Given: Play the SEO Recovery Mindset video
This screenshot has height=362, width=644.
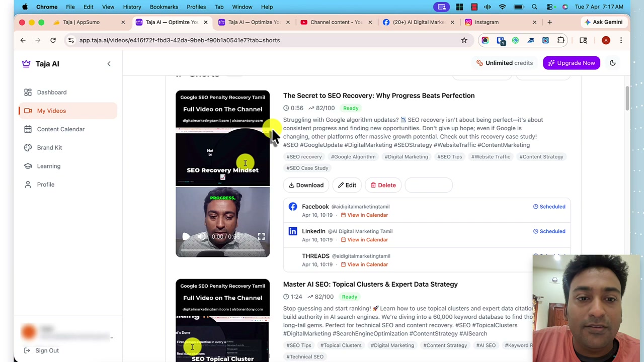Looking at the screenshot, I should tap(186, 237).
